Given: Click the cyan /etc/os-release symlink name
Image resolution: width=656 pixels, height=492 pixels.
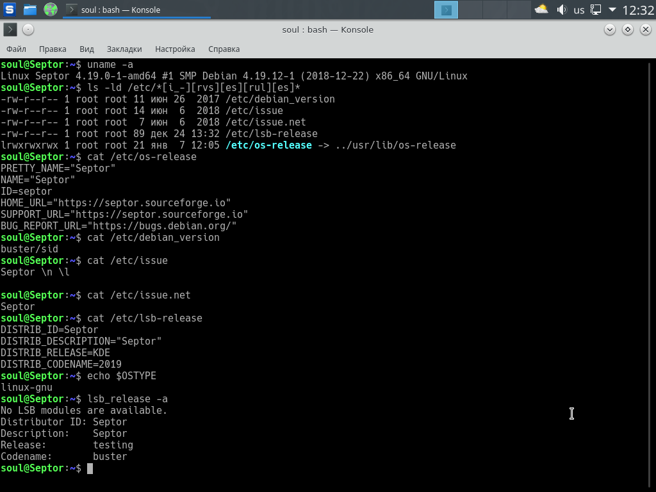Looking at the screenshot, I should tap(268, 145).
